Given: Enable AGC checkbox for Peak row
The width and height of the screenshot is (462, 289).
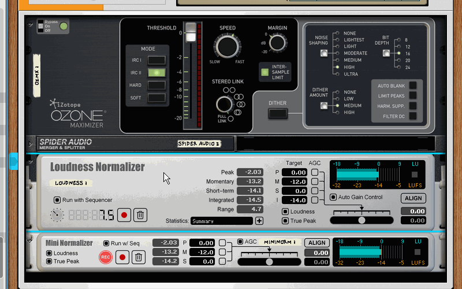Looking at the screenshot, I should click(x=315, y=172).
